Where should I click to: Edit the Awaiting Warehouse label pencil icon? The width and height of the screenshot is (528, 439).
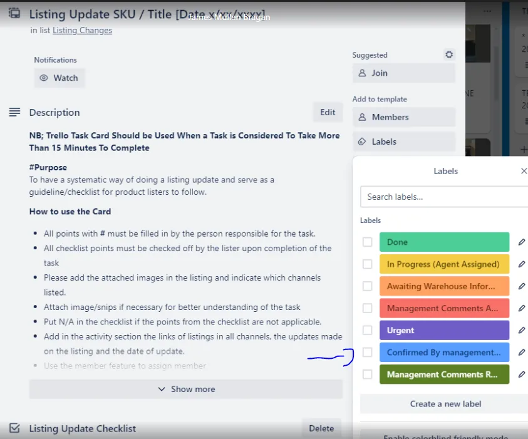point(522,286)
